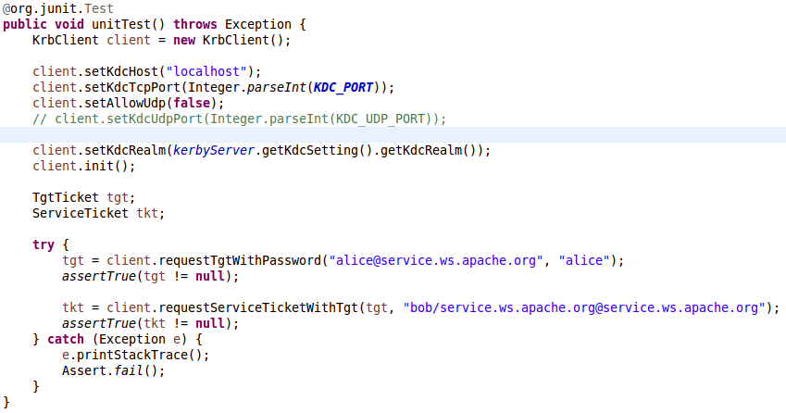Screen dimensions: 786x413
Task: Click the getKdcSetting() call
Action: [317, 150]
